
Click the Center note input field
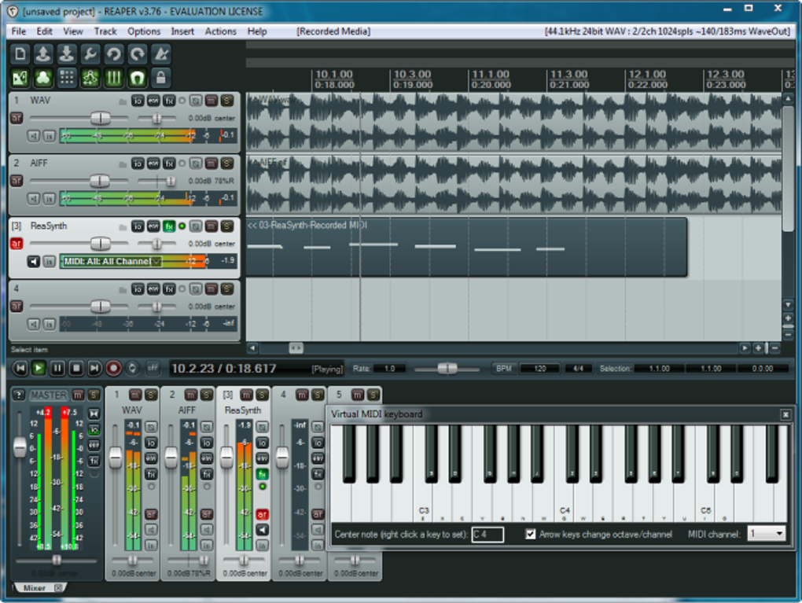[487, 535]
